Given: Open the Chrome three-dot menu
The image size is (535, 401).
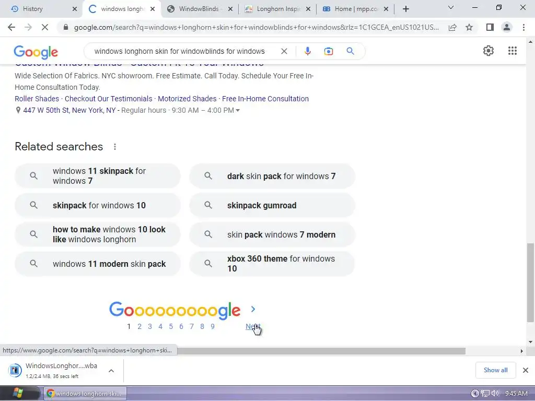Looking at the screenshot, I should click(x=524, y=27).
